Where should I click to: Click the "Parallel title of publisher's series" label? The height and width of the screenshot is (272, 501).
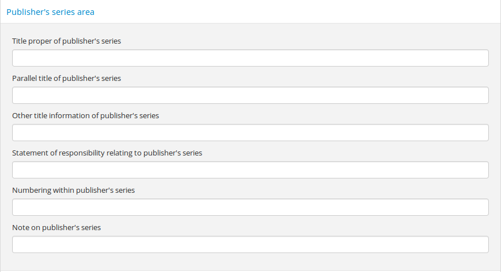[66, 78]
